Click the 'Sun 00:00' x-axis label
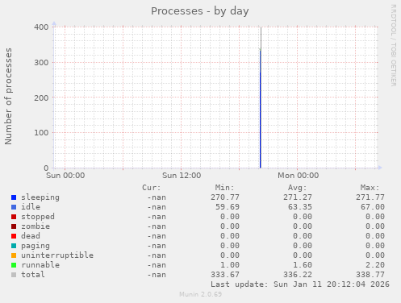 pyautogui.click(x=65, y=176)
